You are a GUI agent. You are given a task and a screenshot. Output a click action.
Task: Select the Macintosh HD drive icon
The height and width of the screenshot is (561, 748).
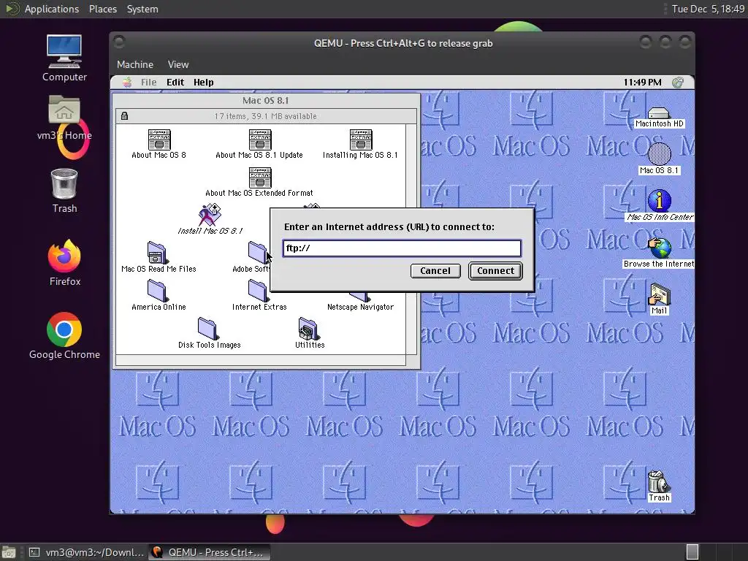pyautogui.click(x=660, y=113)
